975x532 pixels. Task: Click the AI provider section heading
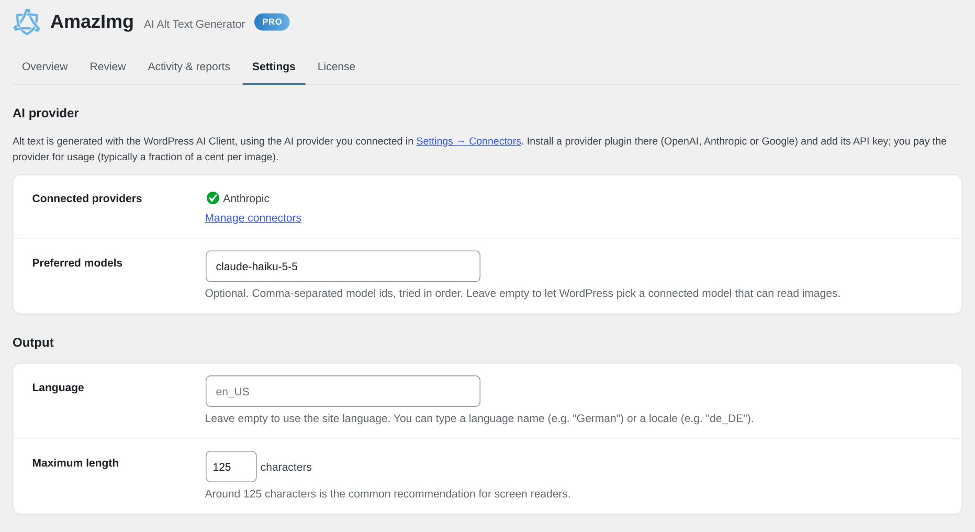(46, 113)
